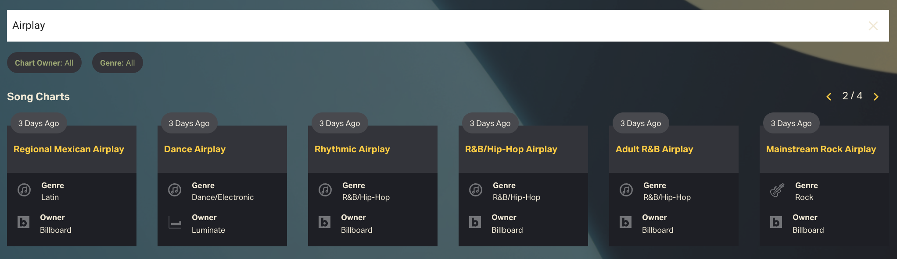Click Latin genre icon on Regional Mexican card

(x=24, y=190)
